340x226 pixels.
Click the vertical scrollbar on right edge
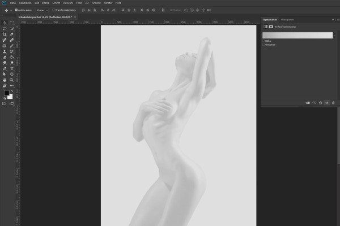[339, 135]
